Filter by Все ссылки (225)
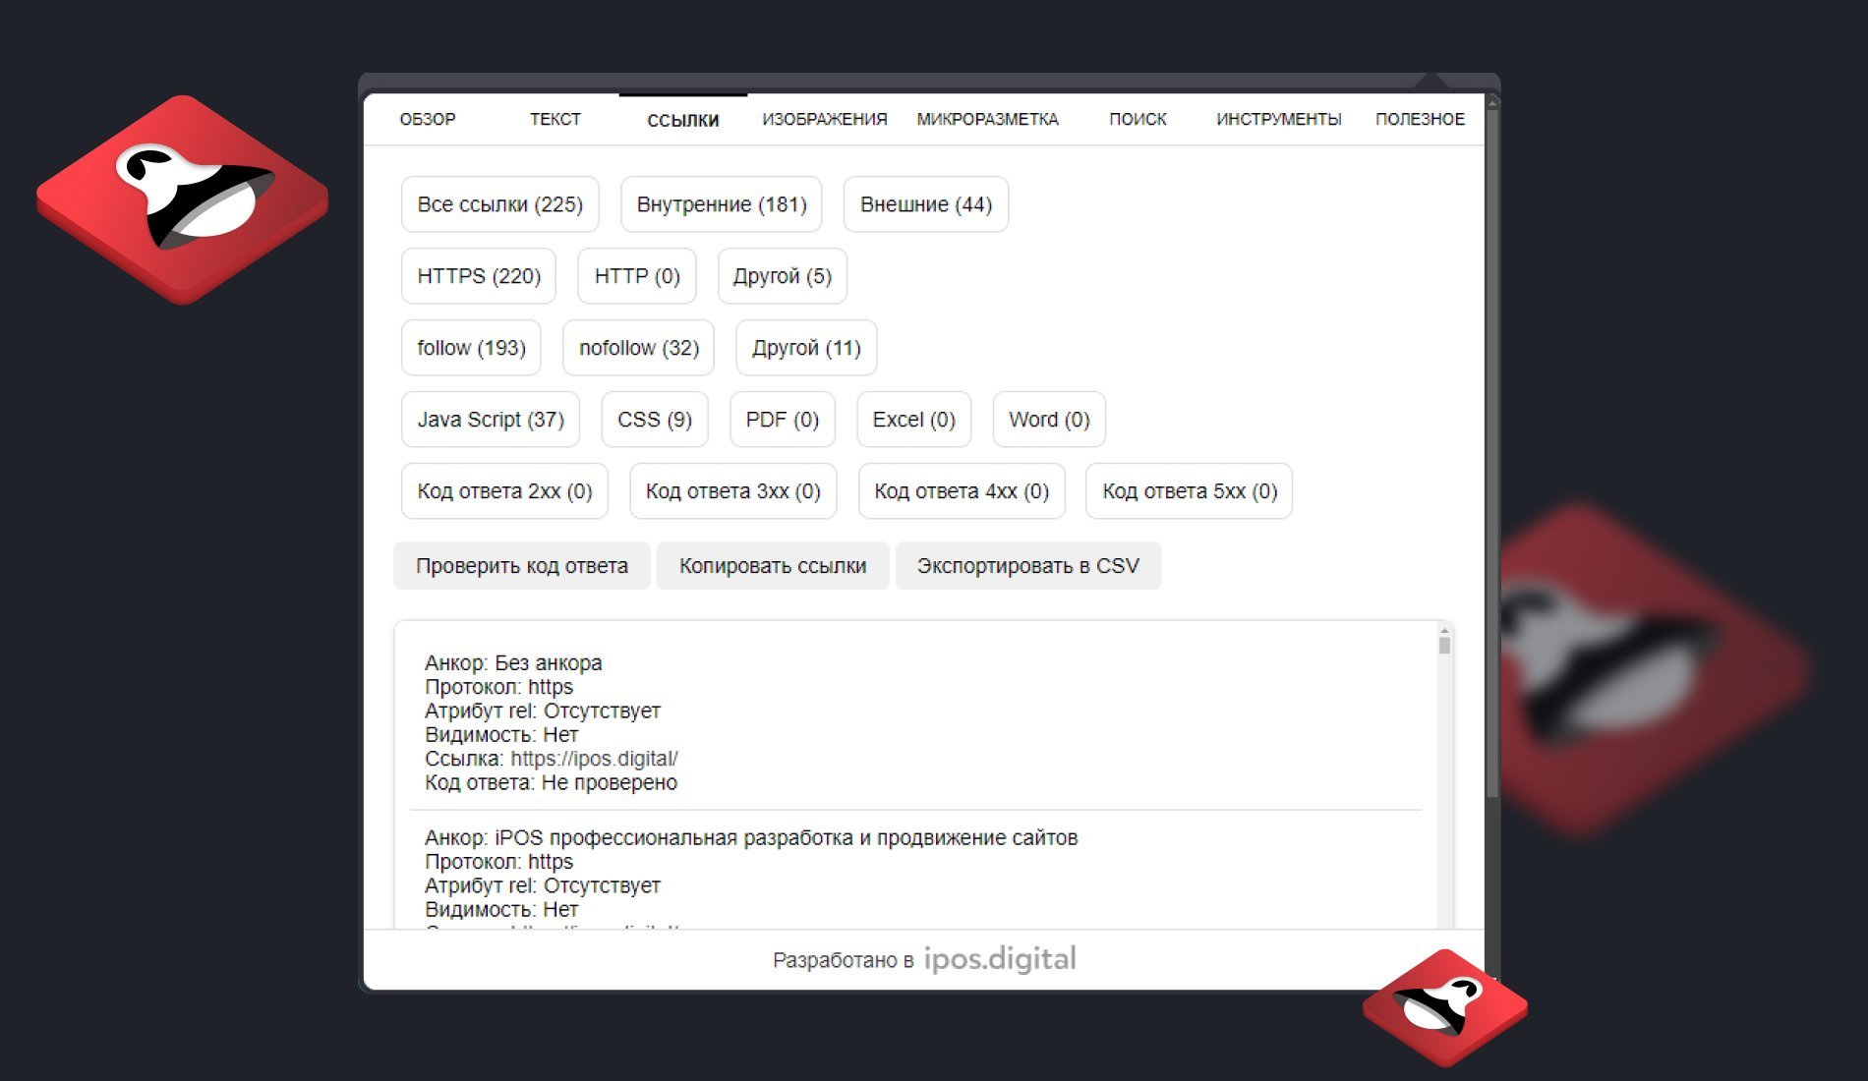 tap(500, 204)
